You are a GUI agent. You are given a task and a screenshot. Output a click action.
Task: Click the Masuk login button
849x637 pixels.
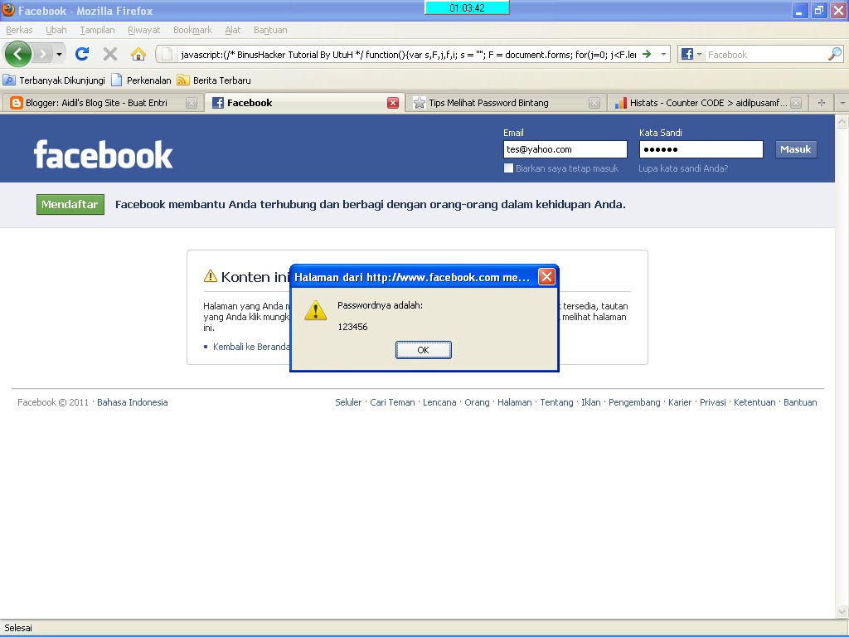point(795,149)
